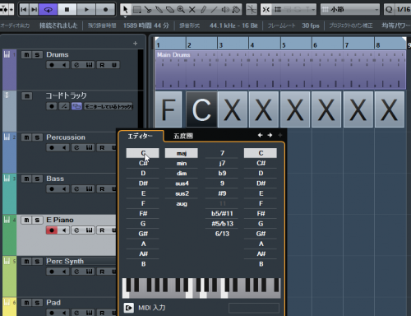The width and height of the screenshot is (411, 316).
Task: Go to next marker transport button
Action: point(34,10)
